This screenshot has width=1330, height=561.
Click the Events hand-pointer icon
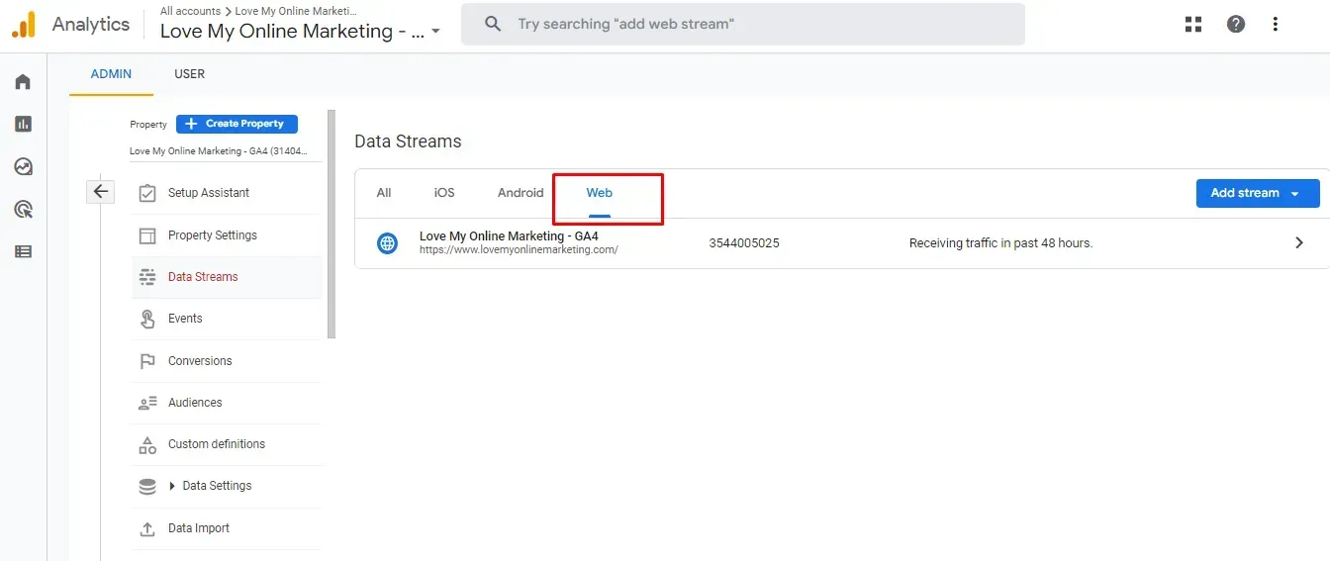(x=147, y=319)
